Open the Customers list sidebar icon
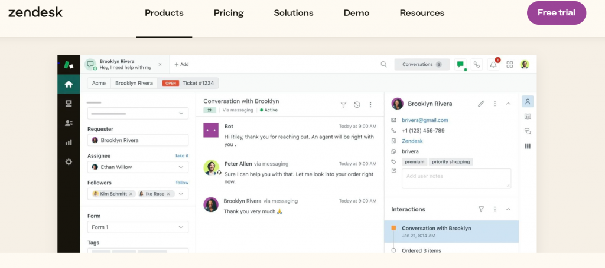 point(69,123)
